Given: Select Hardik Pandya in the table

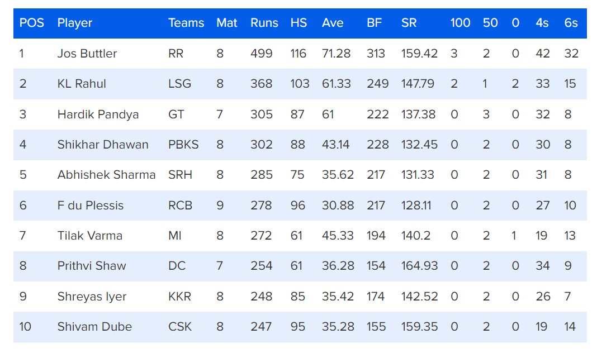Looking at the screenshot, I should [98, 115].
